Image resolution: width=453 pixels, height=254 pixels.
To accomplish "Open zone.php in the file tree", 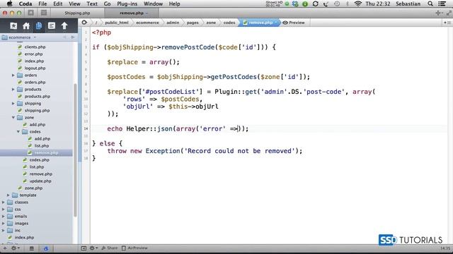I will (x=33, y=188).
